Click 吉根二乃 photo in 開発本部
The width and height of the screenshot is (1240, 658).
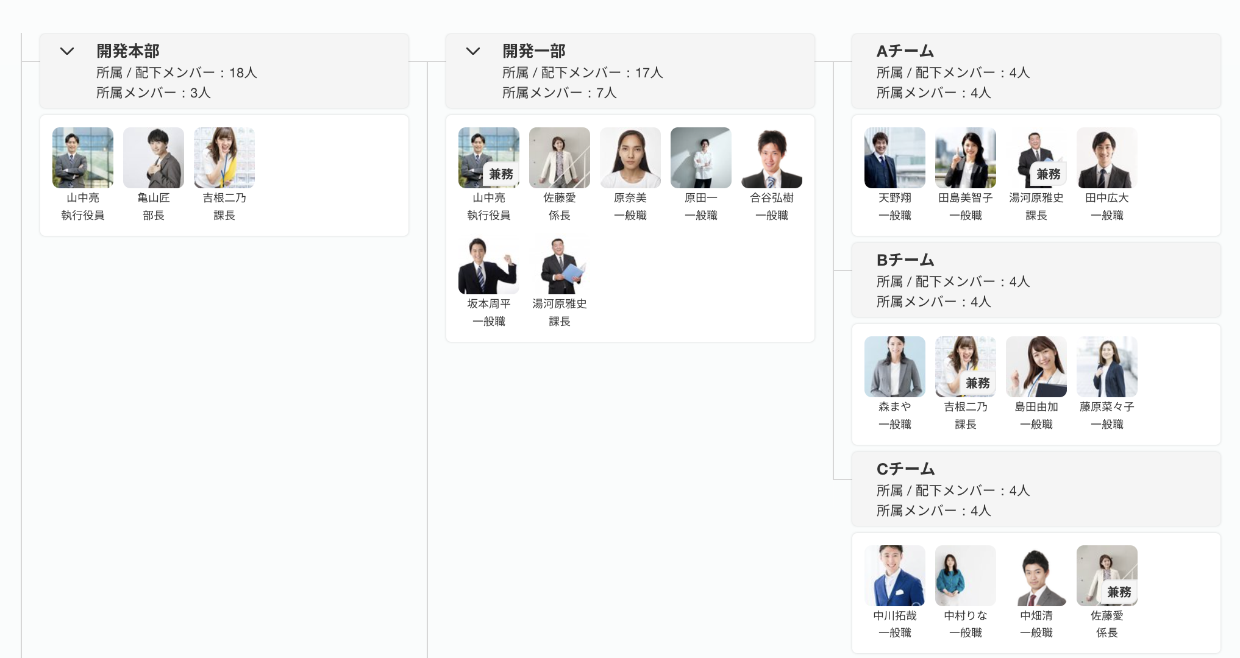224,158
